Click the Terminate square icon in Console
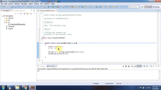The width and height of the screenshot is (161, 90). point(123,66)
